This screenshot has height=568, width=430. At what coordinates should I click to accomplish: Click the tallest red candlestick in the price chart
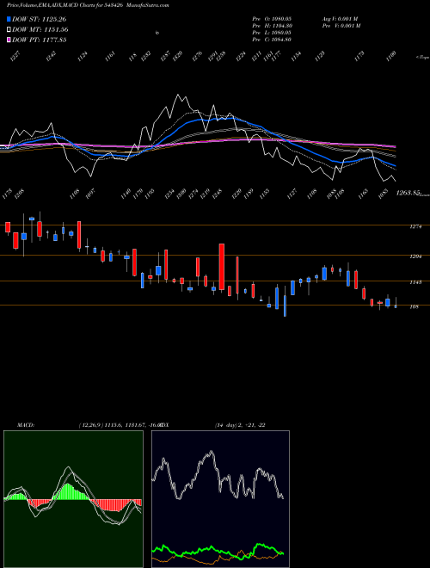click(222, 268)
